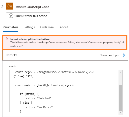Click the return "Matched" line

pyautogui.click(x=39, y=98)
